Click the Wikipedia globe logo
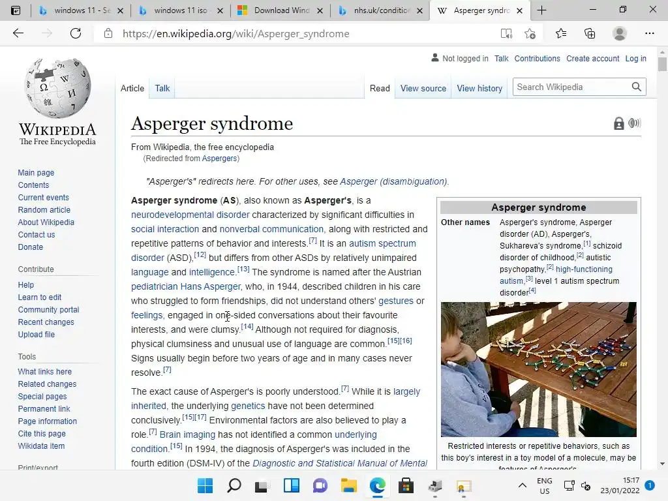Viewport: 668px width, 501px height. 57,88
